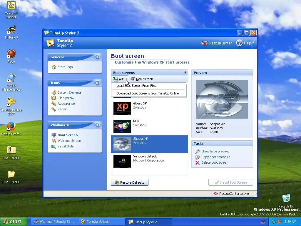Select the File System icon
The image size is (301, 226).
54,98
